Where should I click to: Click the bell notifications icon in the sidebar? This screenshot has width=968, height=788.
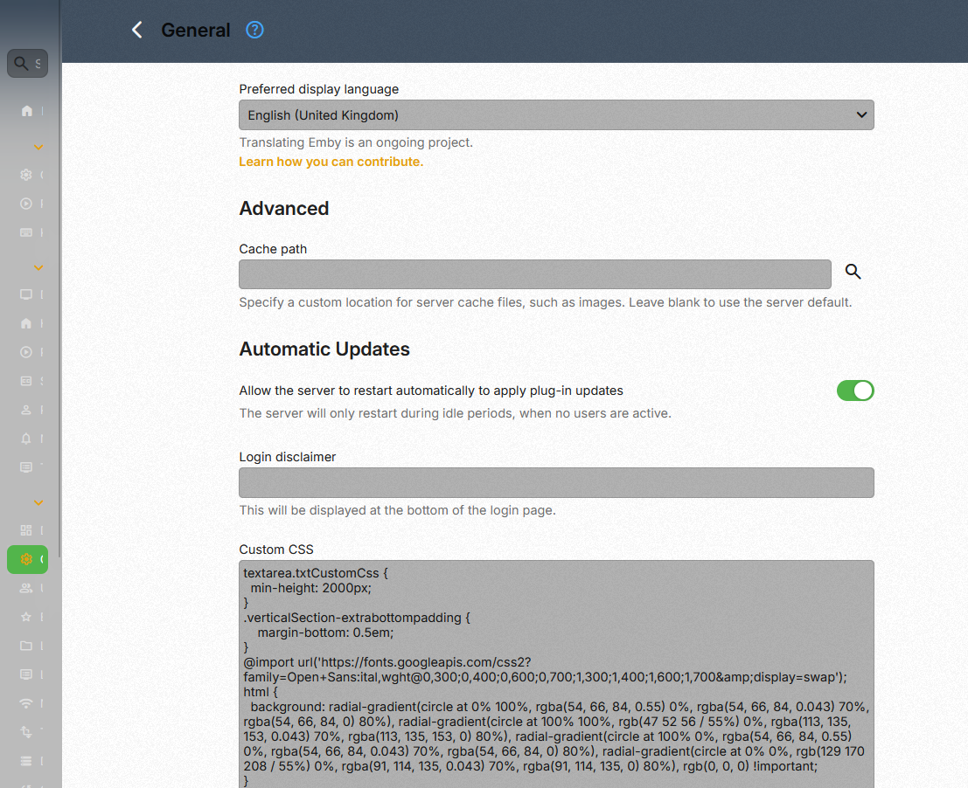[27, 438]
